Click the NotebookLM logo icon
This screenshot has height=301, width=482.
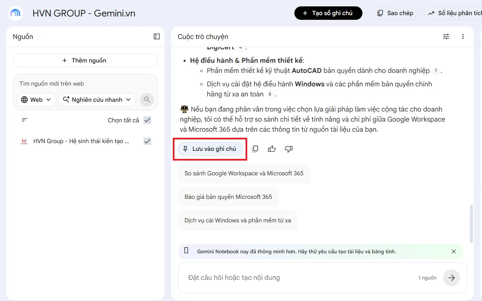click(x=15, y=13)
